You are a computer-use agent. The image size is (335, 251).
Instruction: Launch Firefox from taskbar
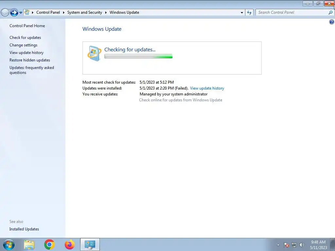pyautogui.click(x=70, y=244)
